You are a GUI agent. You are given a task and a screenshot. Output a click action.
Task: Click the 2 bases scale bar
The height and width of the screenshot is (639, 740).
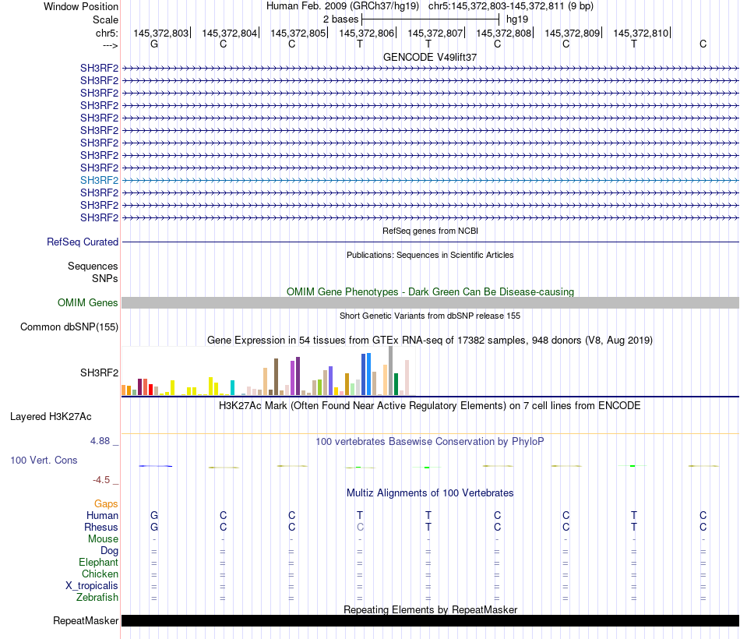430,19
